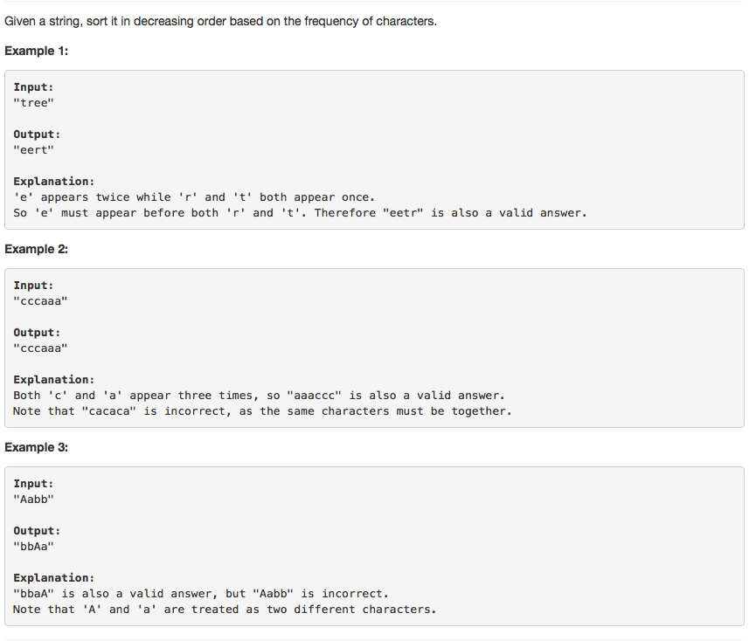The image size is (756, 641).
Task: Click the problem description sentence
Action: point(220,22)
